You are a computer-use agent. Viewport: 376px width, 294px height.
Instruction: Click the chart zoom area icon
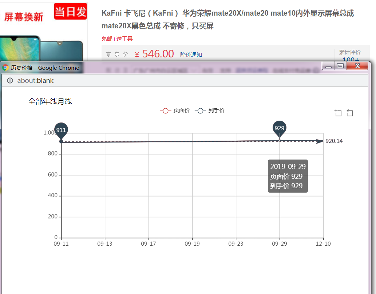click(x=338, y=113)
